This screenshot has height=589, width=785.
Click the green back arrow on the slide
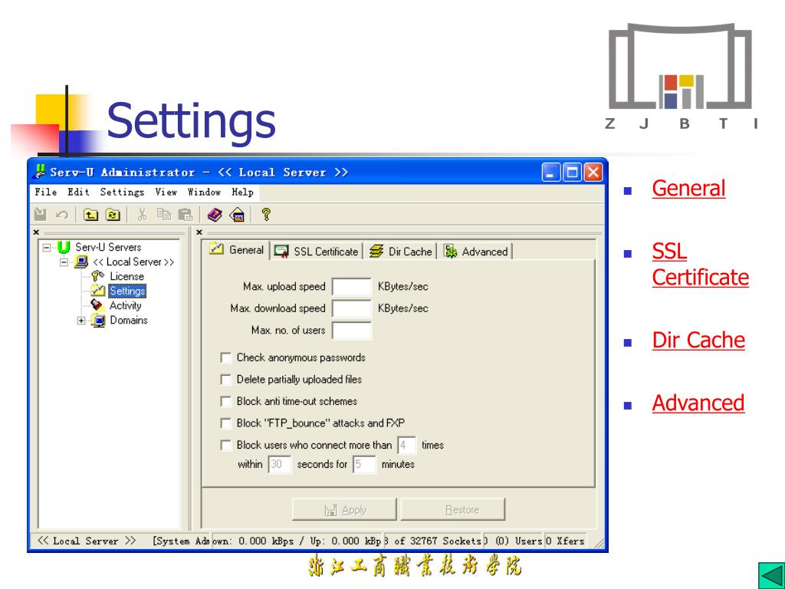(771, 575)
